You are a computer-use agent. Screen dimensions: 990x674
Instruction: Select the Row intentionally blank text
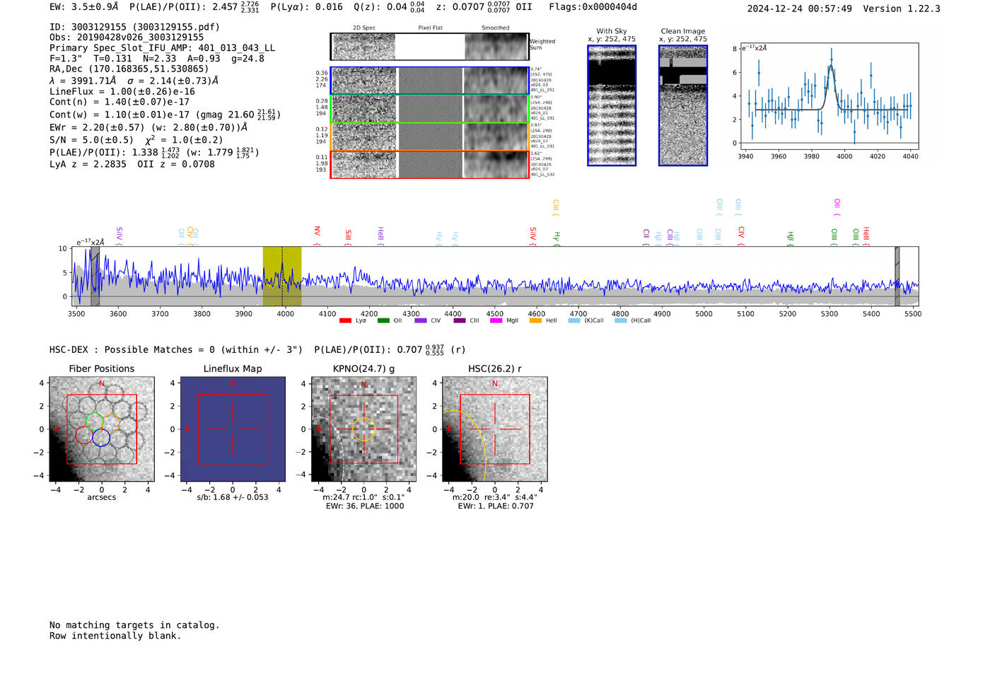115,636
